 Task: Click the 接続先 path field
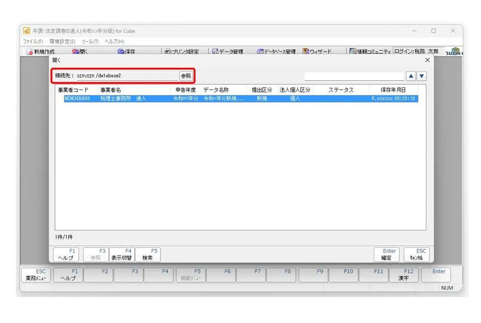click(127, 76)
